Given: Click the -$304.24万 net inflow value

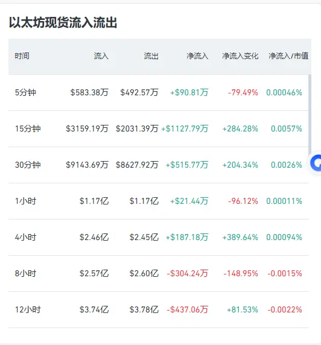Looking at the screenshot, I should click(x=188, y=273).
